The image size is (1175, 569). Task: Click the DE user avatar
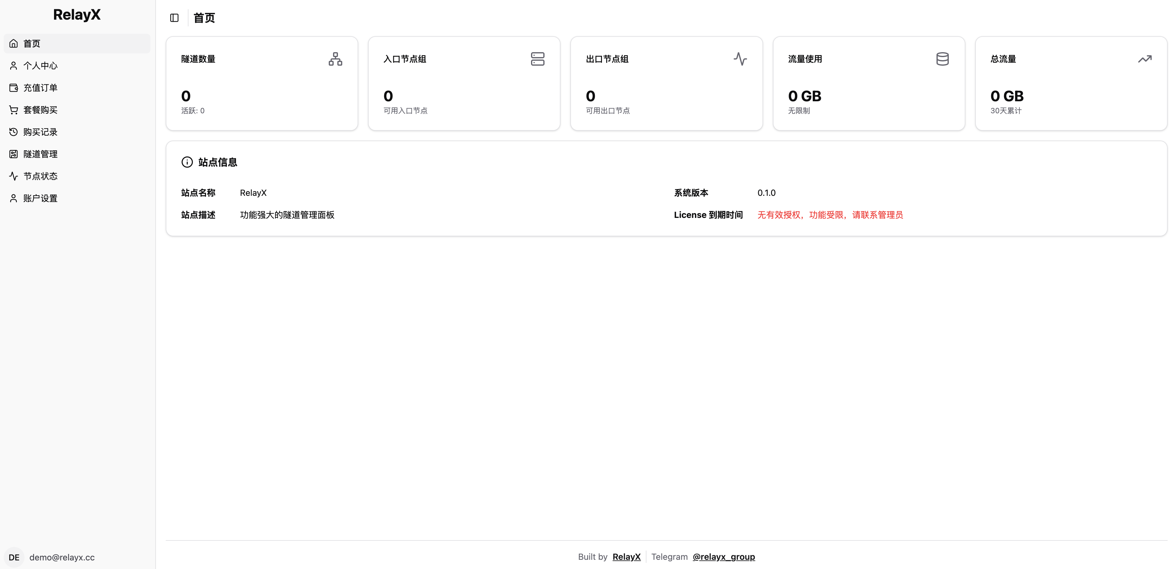click(x=14, y=557)
